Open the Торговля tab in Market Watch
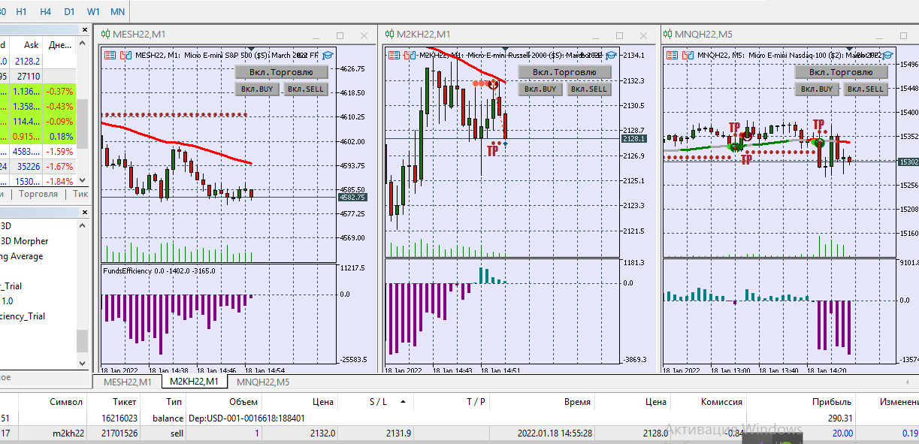The width and height of the screenshot is (919, 444). click(38, 194)
